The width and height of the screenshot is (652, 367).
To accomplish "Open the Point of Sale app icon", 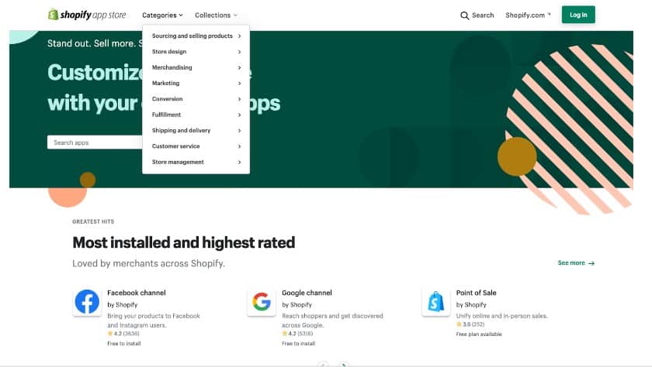I will point(436,302).
